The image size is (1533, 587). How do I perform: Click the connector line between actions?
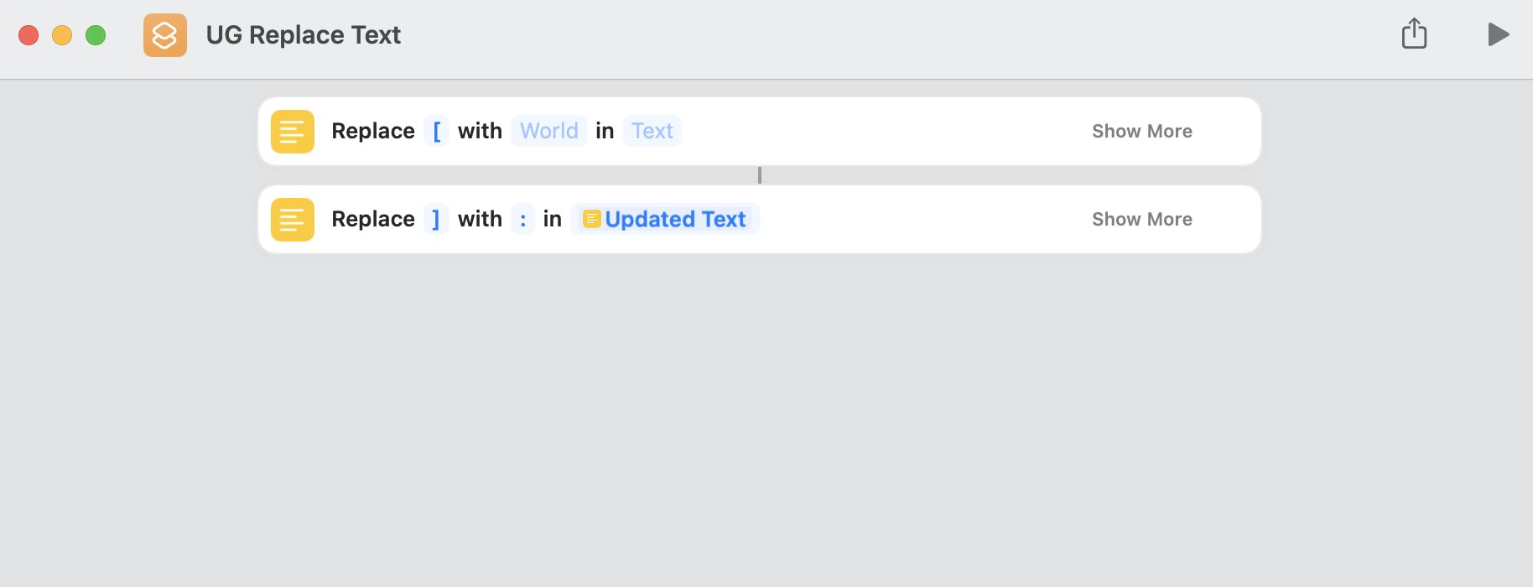760,175
